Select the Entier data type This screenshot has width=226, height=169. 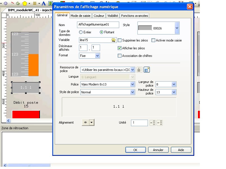coord(81,32)
